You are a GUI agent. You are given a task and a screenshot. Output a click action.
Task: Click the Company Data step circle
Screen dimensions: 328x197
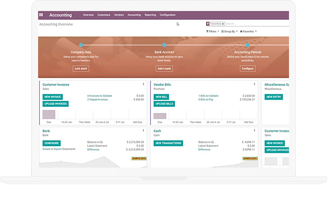(x=81, y=45)
